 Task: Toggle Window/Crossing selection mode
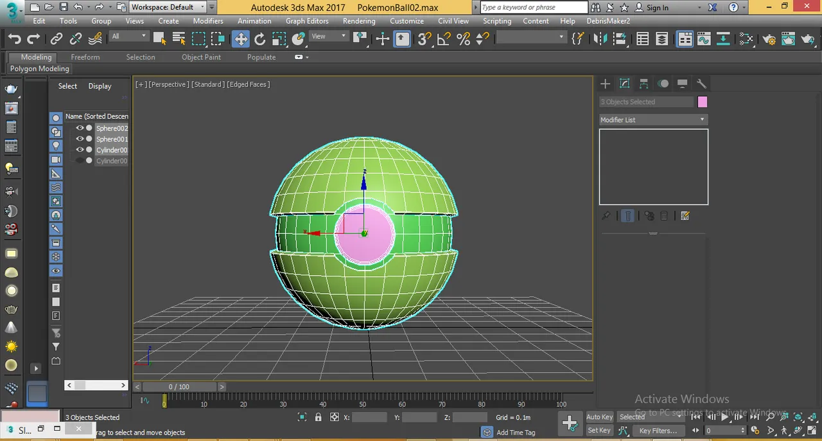coord(218,39)
